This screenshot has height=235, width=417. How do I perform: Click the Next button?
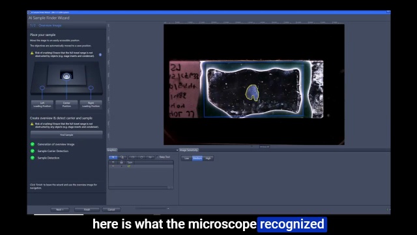pyautogui.click(x=60, y=210)
